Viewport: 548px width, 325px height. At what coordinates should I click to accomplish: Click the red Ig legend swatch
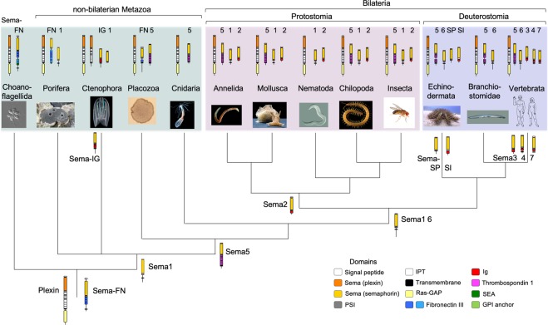pyautogui.click(x=476, y=272)
